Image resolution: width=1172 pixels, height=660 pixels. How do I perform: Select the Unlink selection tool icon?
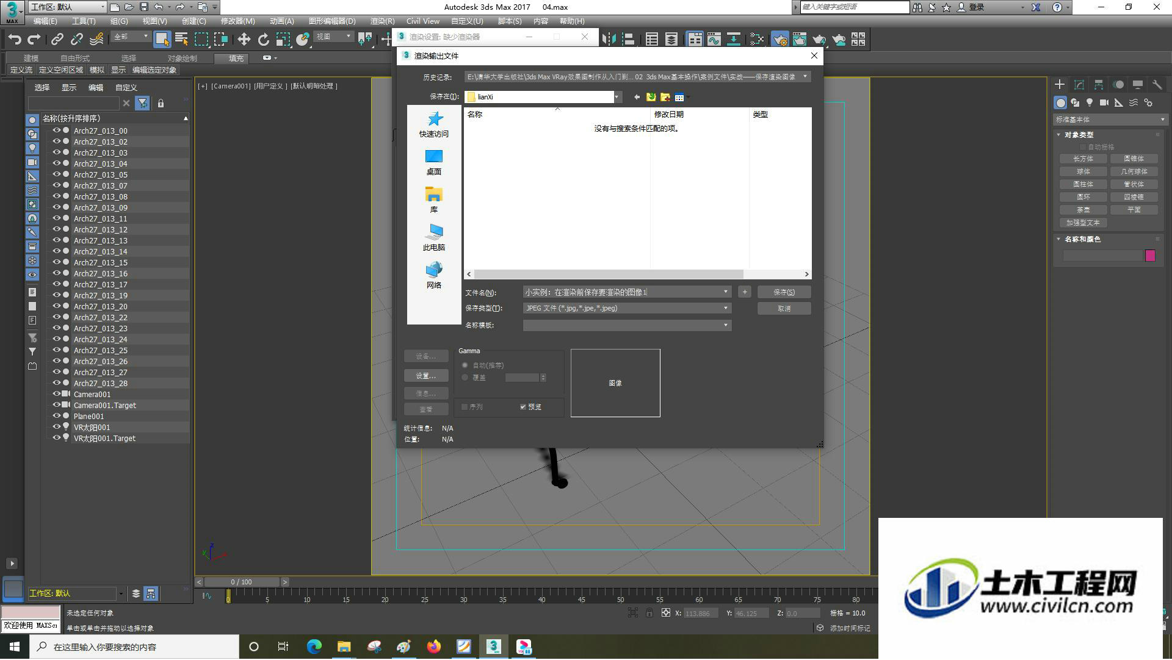coord(77,40)
